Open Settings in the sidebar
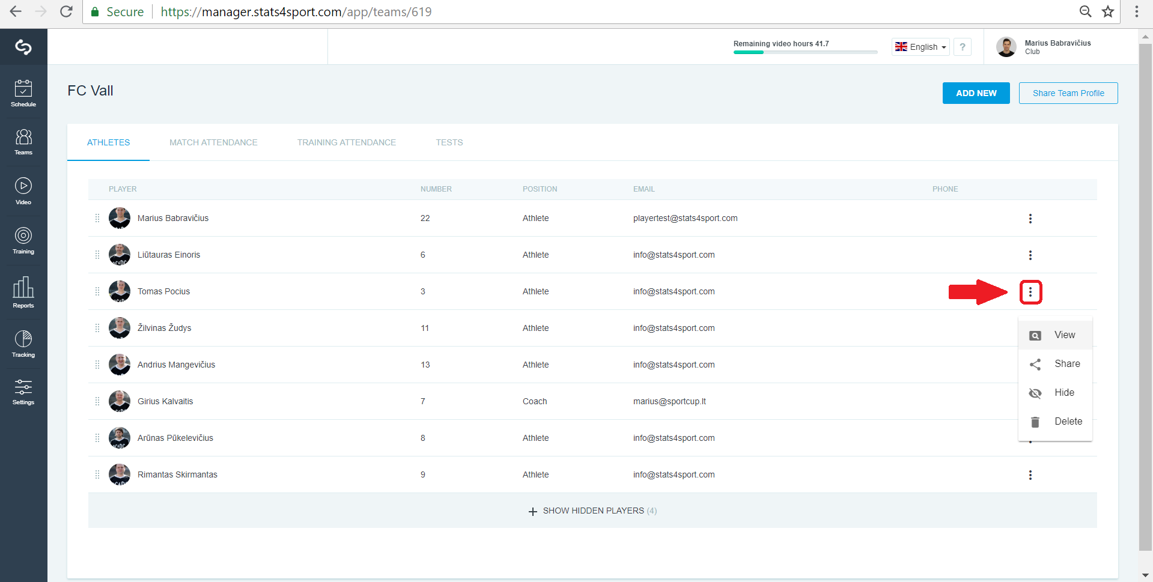This screenshot has height=582, width=1153. [23, 392]
